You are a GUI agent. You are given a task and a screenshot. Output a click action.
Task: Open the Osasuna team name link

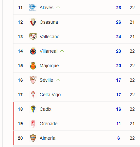(x=49, y=22)
